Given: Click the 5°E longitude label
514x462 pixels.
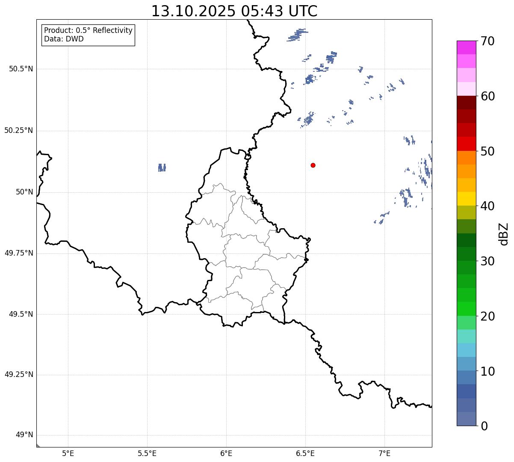Looking at the screenshot, I should tap(68, 453).
